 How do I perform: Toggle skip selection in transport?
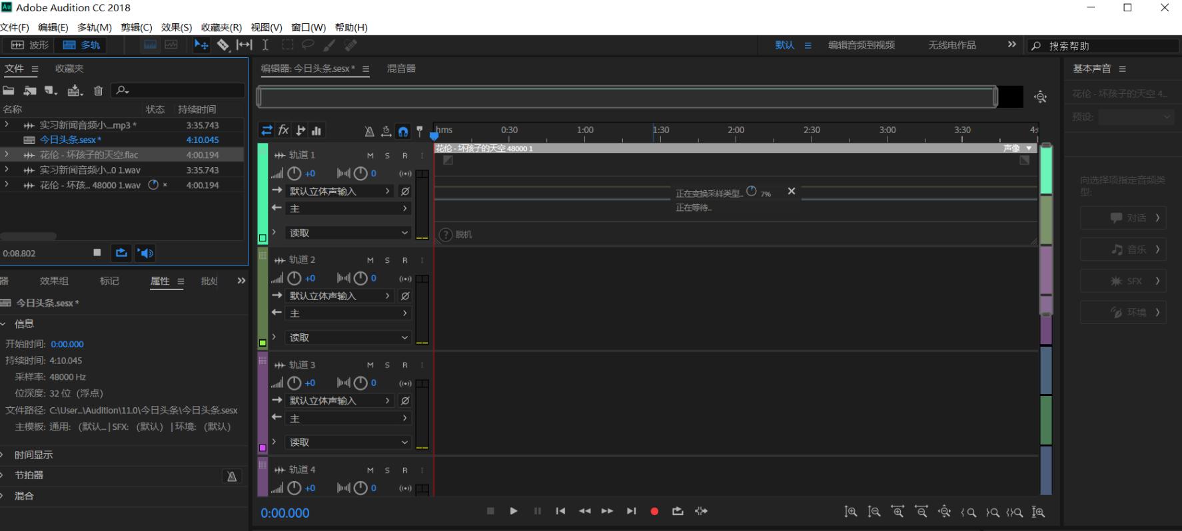701,511
